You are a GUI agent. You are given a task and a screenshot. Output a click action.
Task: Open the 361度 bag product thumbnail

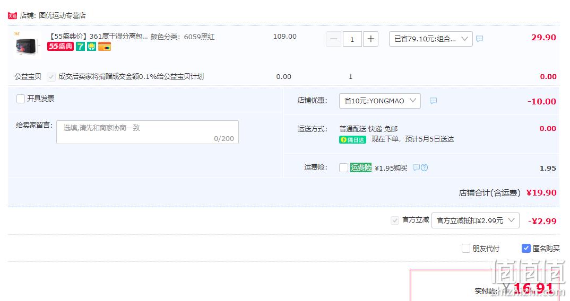27,45
